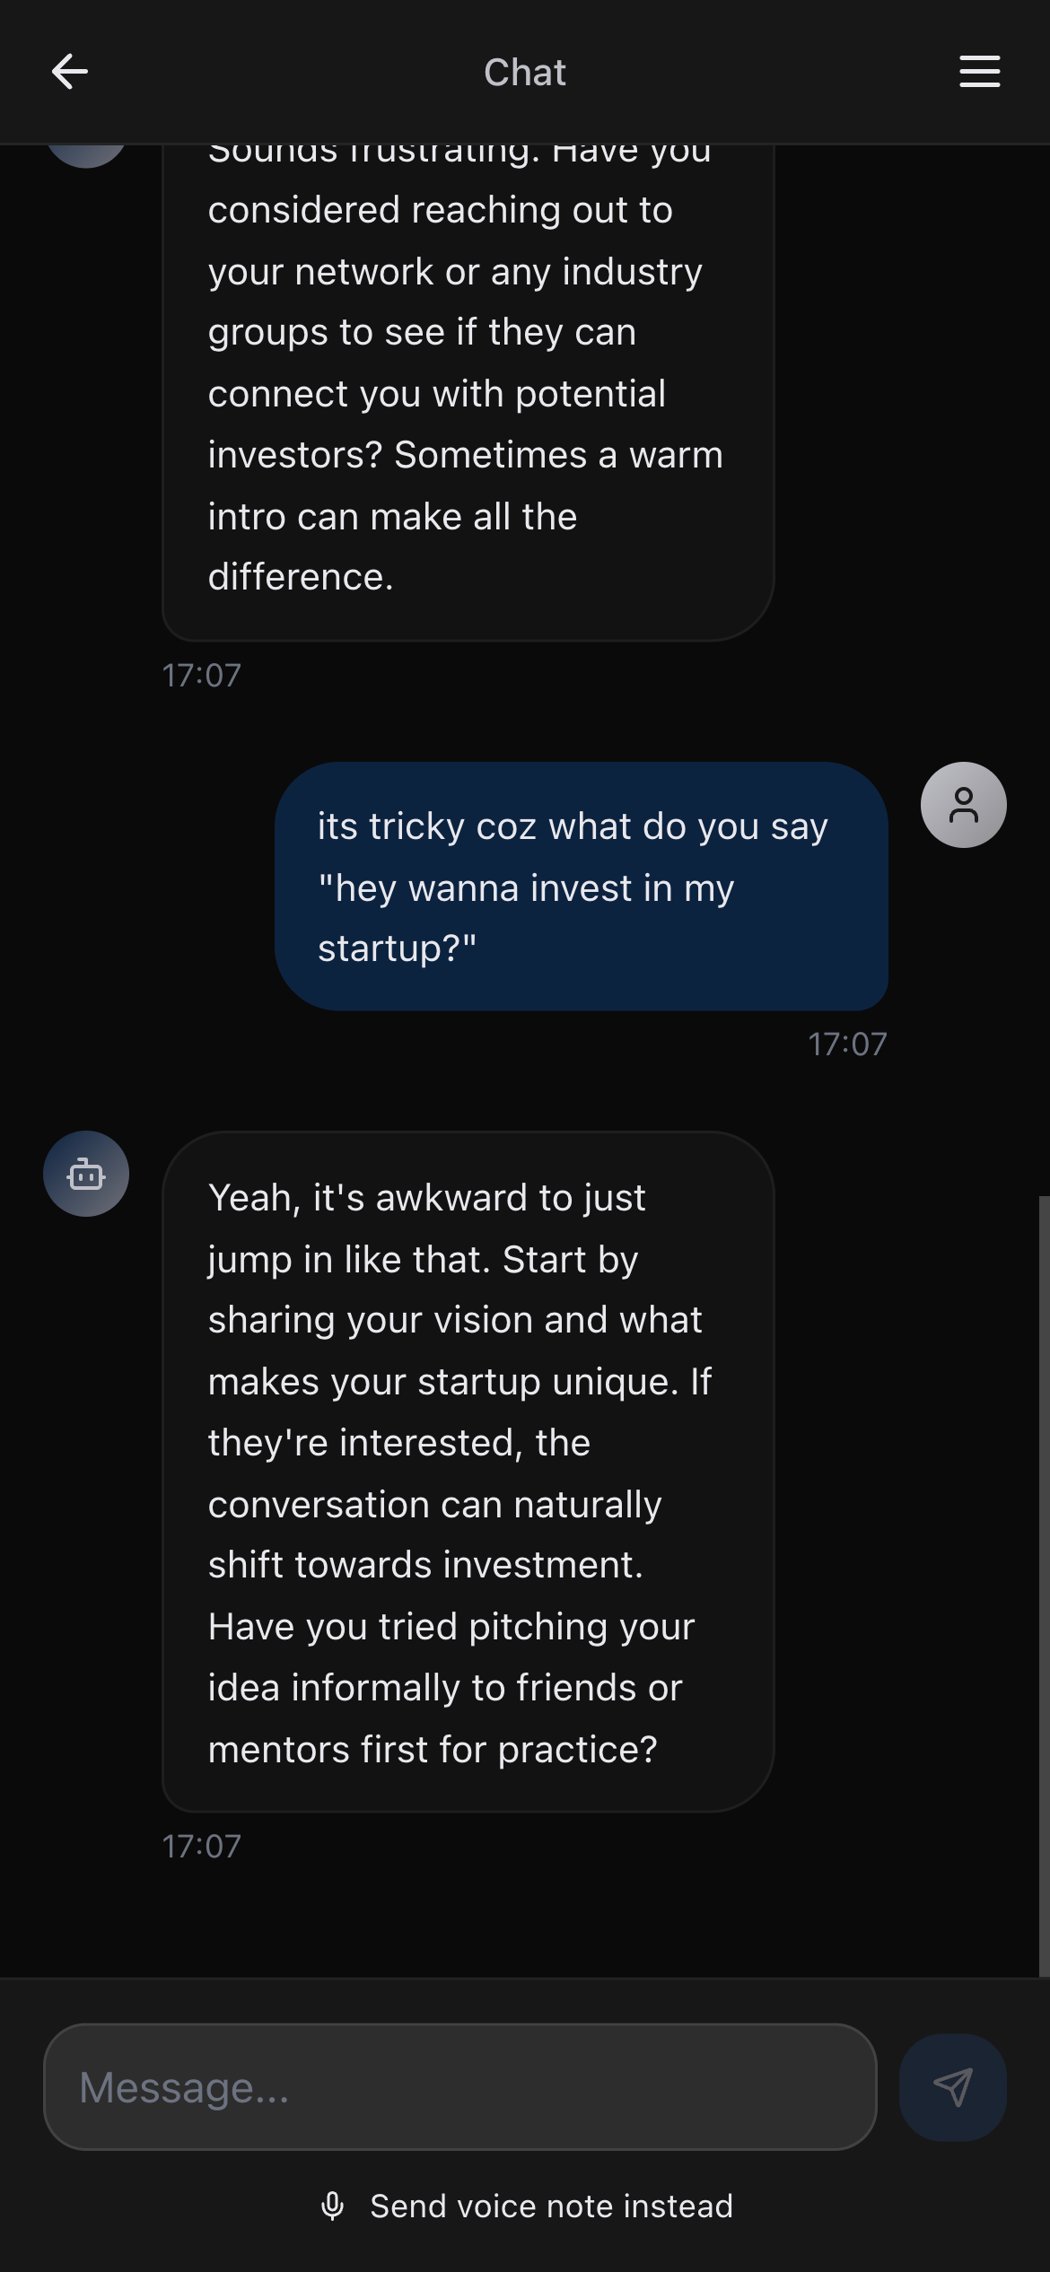Focus the Message input field

(459, 2087)
